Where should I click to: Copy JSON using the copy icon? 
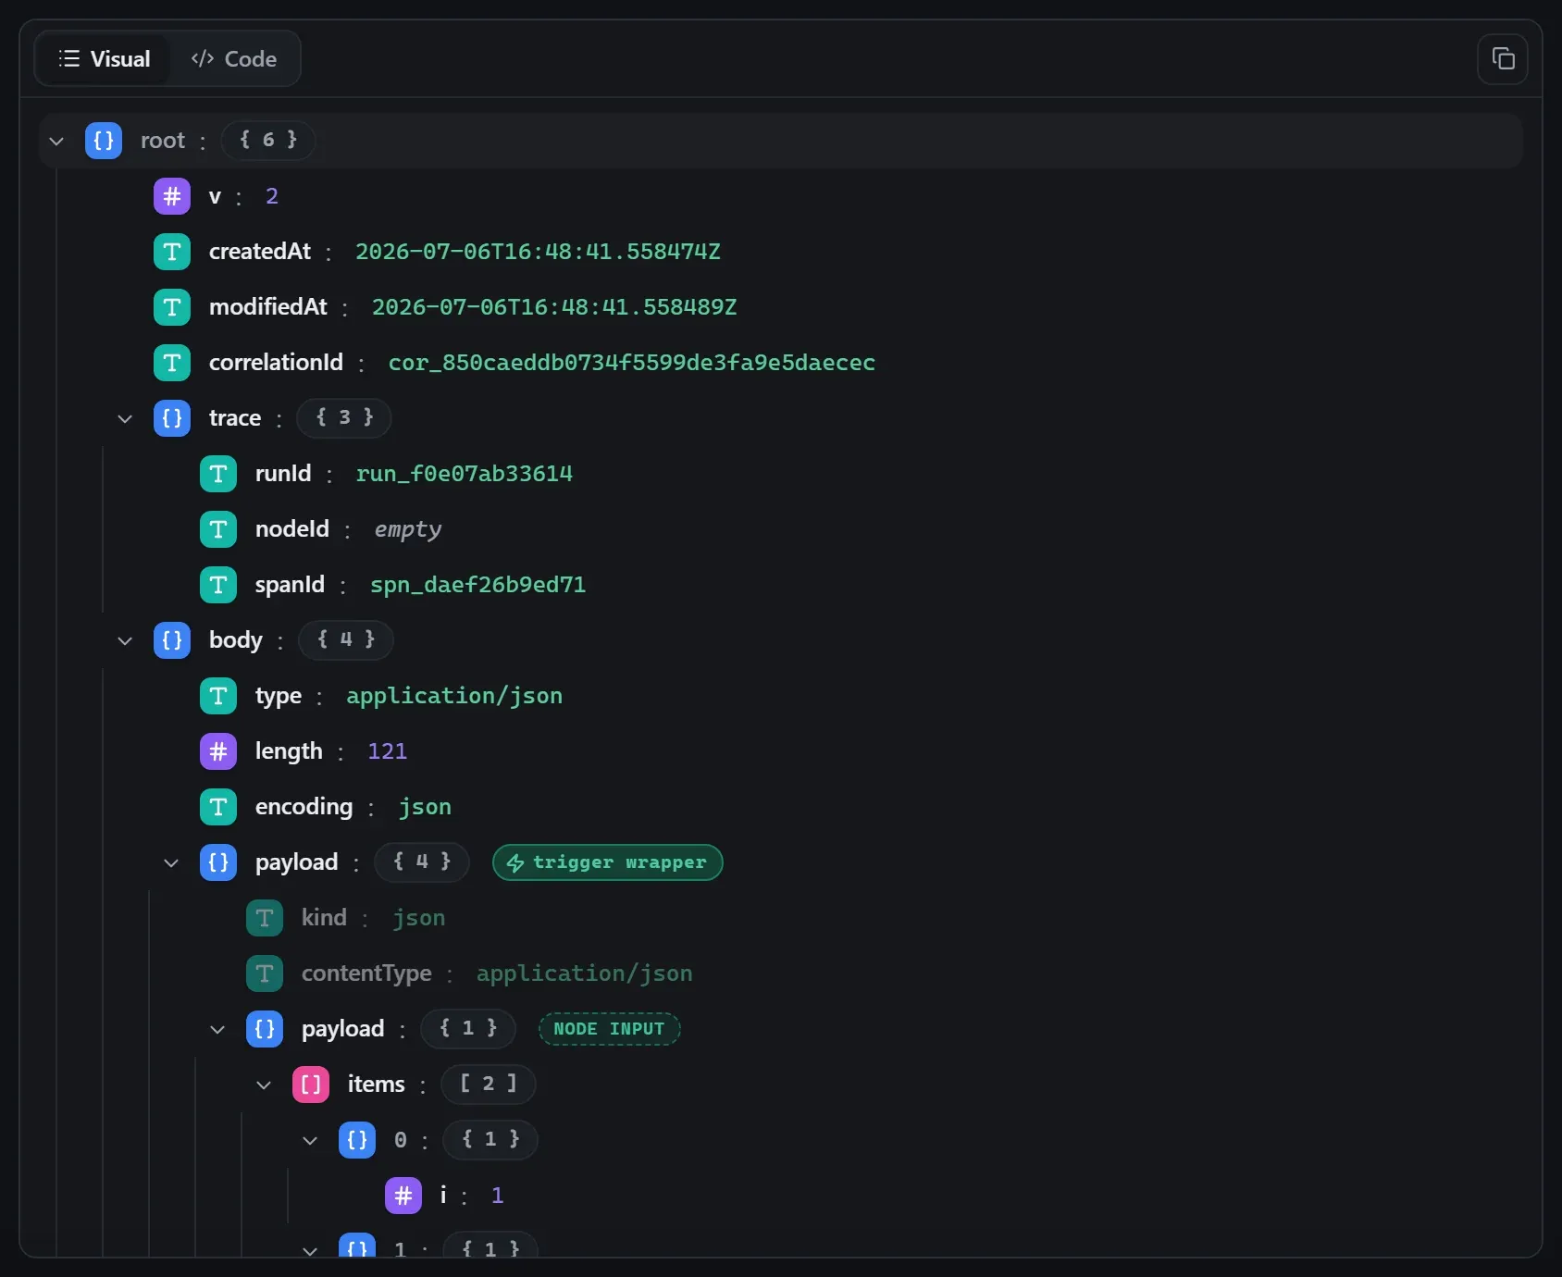1503,59
